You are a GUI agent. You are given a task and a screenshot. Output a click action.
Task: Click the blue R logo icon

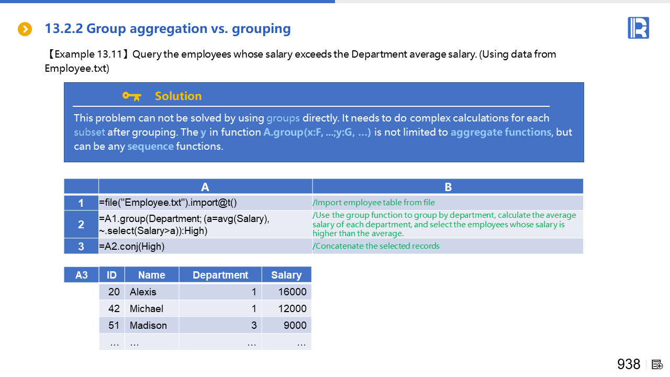point(638,28)
